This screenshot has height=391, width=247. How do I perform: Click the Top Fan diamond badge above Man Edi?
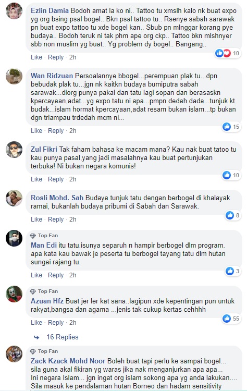[33, 236]
